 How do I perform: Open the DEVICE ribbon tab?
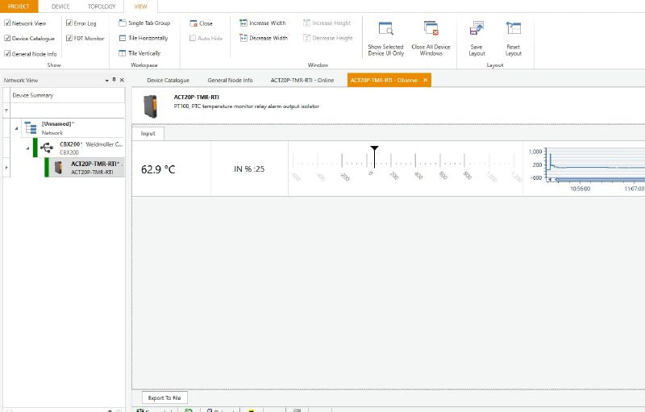click(x=60, y=6)
